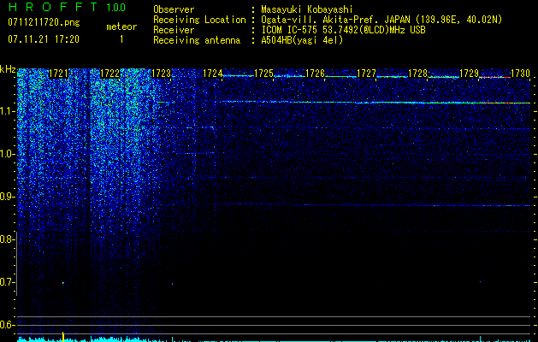This screenshot has height=342, width=538.
Task: Click the 1.1 frequency axis label
Action: pos(6,111)
